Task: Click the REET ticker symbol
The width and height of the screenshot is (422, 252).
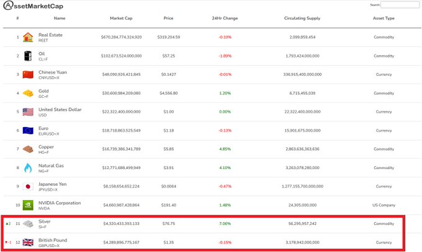Action: [43, 40]
